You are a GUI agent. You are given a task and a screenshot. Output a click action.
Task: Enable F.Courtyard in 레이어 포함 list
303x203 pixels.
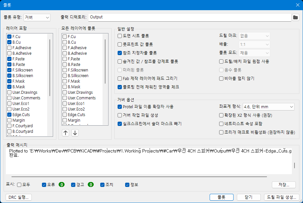tap(9, 126)
